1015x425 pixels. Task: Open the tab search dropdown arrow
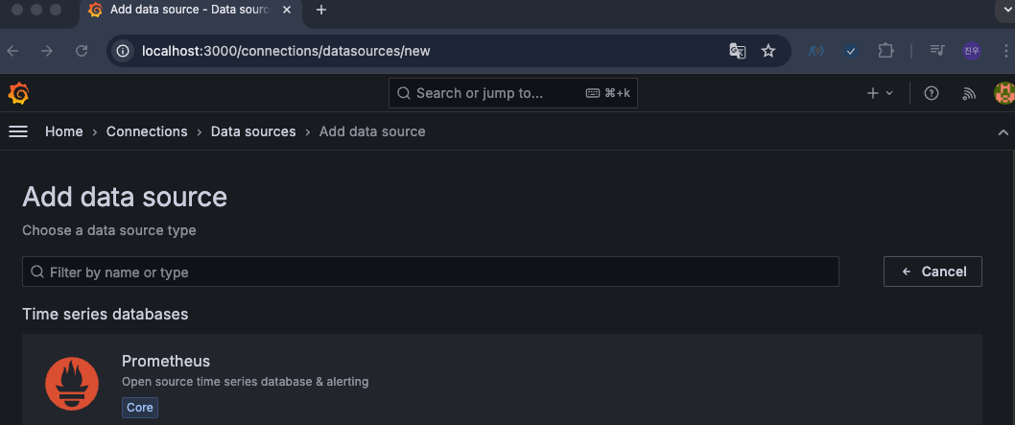click(x=1006, y=10)
